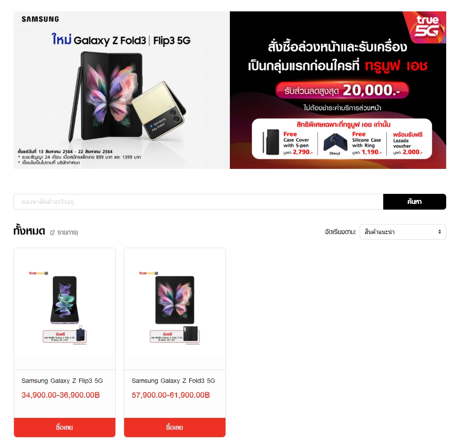
Task: Click the Fold3 free gift badge
Action: [175, 336]
